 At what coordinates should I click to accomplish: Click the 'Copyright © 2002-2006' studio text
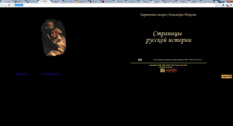[168, 65]
